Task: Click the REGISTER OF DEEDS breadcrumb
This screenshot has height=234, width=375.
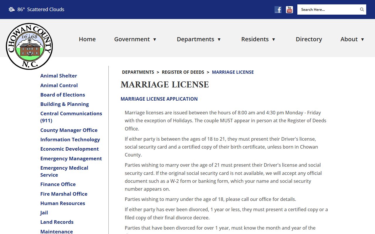Action: 183,72
